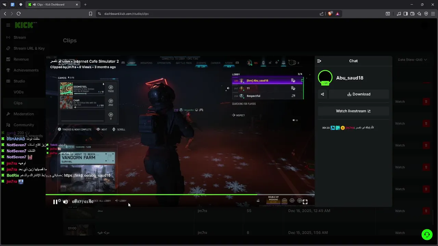Click the Clips page heading
The height and width of the screenshot is (246, 438).
(70, 40)
